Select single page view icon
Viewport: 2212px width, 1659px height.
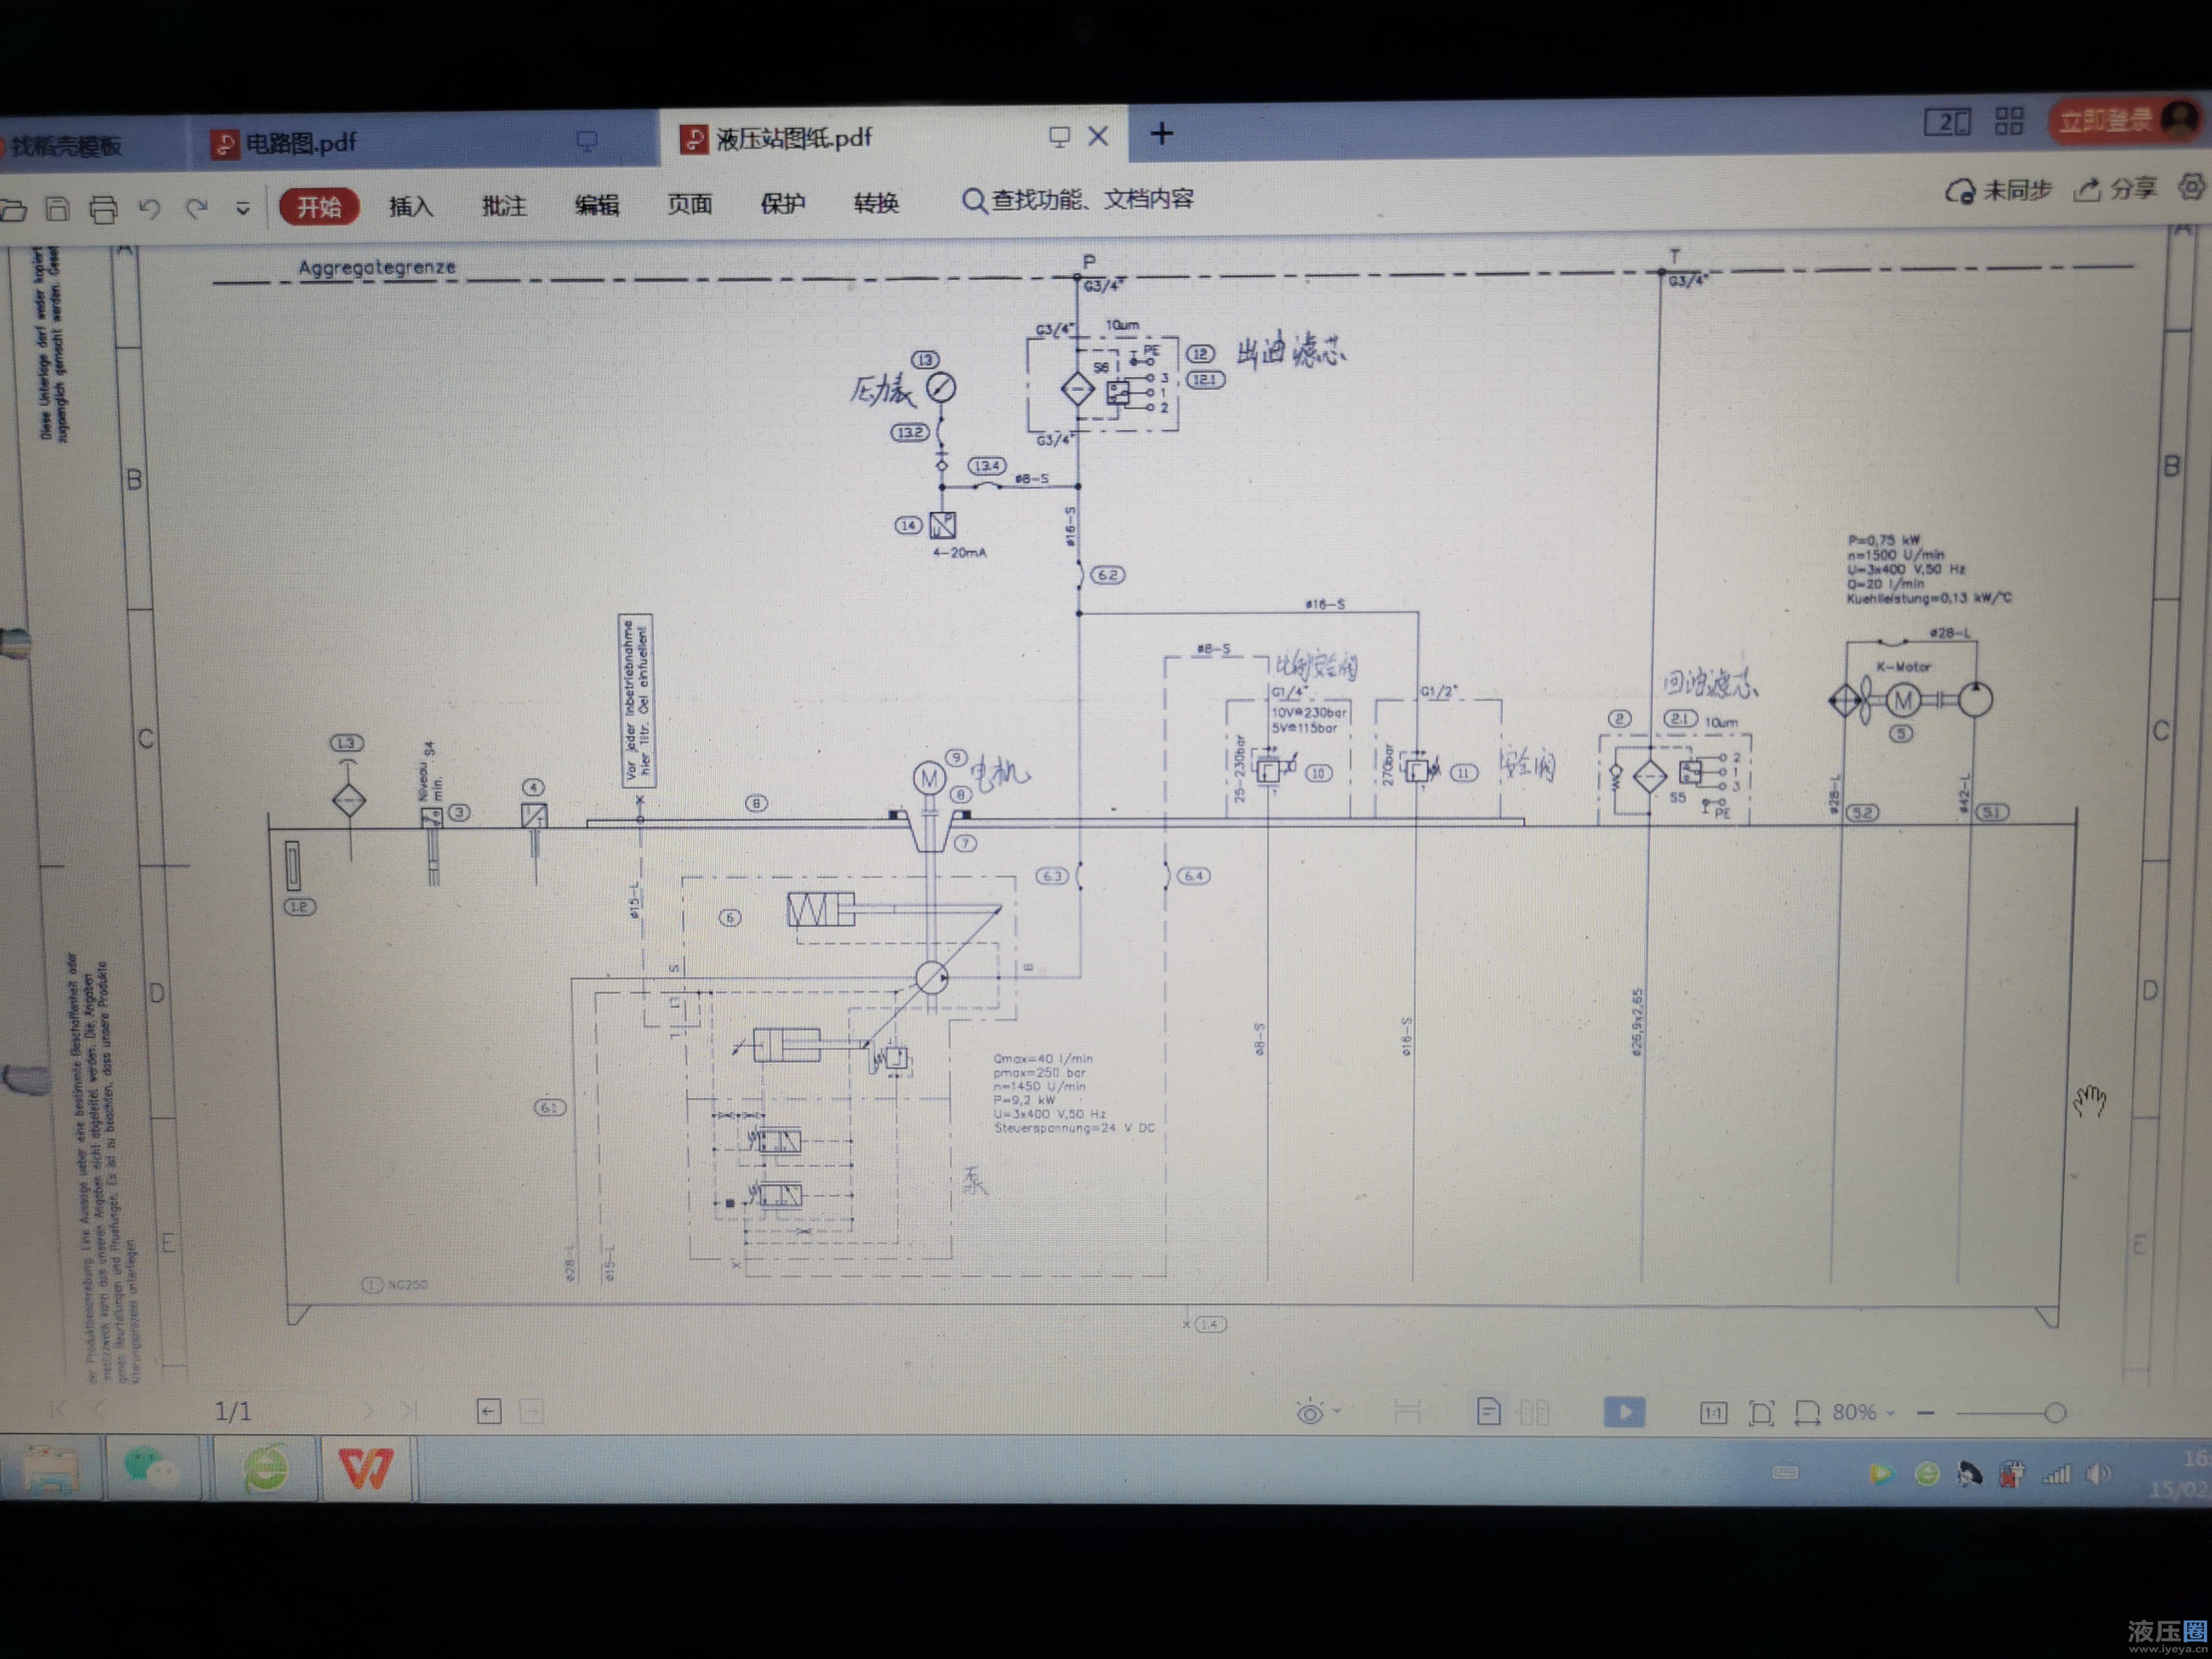click(x=1488, y=1412)
